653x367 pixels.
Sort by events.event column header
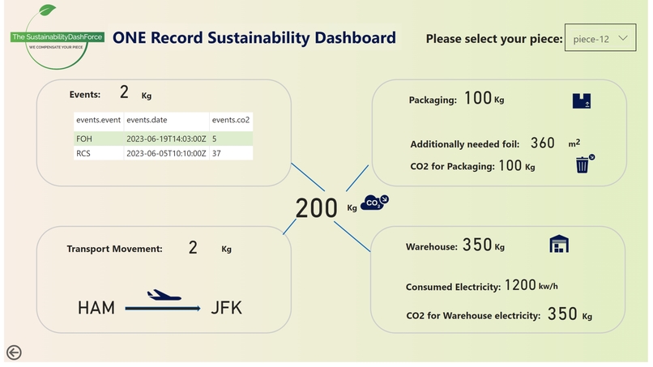click(98, 120)
